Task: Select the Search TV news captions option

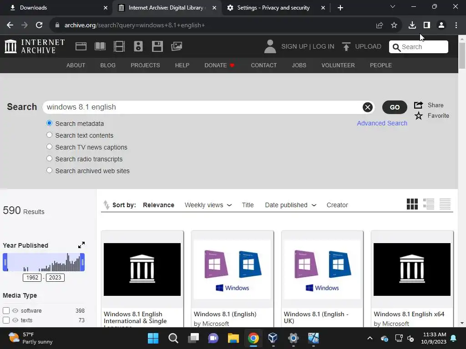Action: point(49,147)
